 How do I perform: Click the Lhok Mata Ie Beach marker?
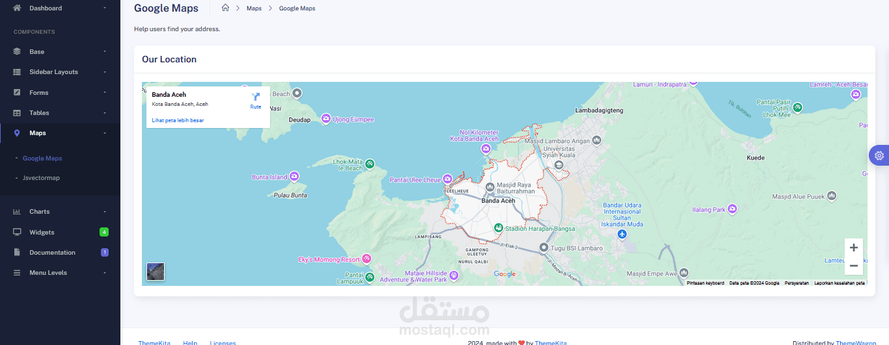[370, 164]
